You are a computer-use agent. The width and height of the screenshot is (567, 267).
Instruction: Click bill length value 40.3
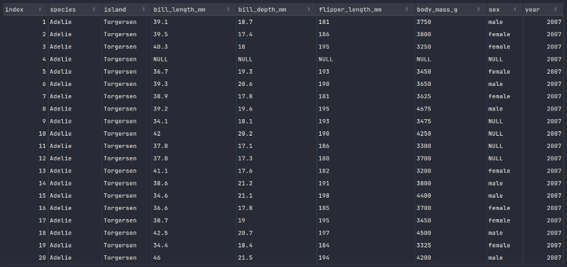click(x=161, y=47)
